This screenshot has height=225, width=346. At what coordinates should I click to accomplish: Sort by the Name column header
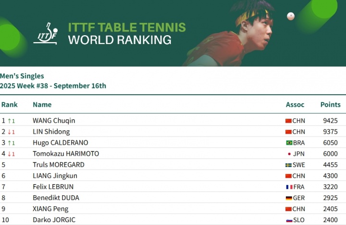point(42,104)
